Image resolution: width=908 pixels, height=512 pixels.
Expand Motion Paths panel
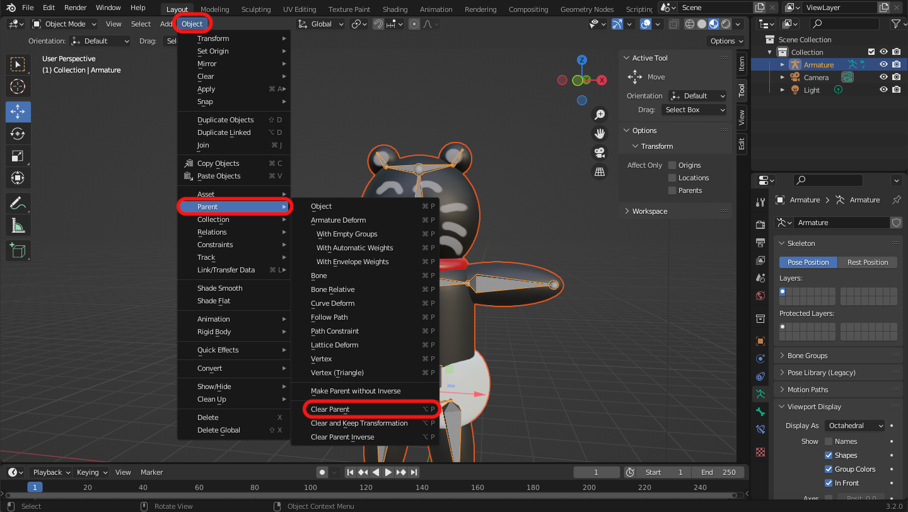pyautogui.click(x=837, y=390)
